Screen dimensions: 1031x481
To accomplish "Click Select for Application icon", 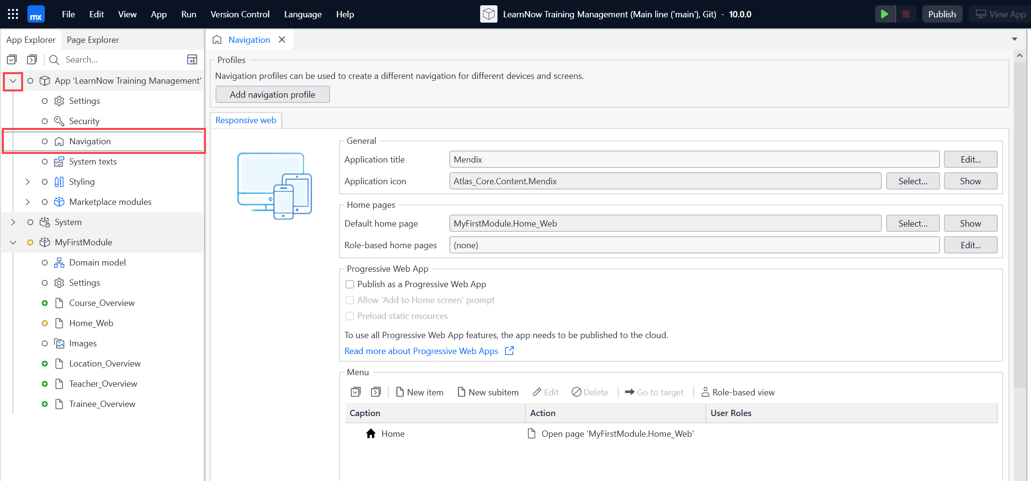I will (913, 181).
